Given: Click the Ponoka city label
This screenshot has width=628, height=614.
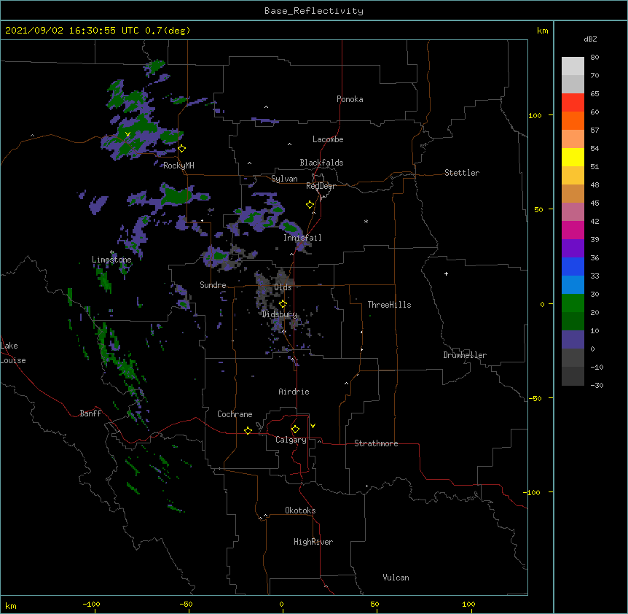Looking at the screenshot, I should click(350, 99).
